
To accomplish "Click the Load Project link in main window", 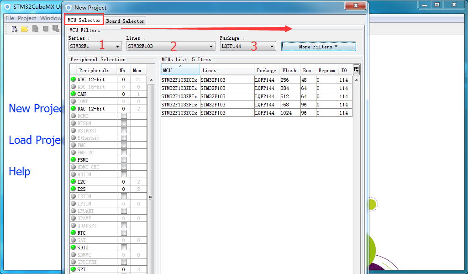I will click(35, 140).
